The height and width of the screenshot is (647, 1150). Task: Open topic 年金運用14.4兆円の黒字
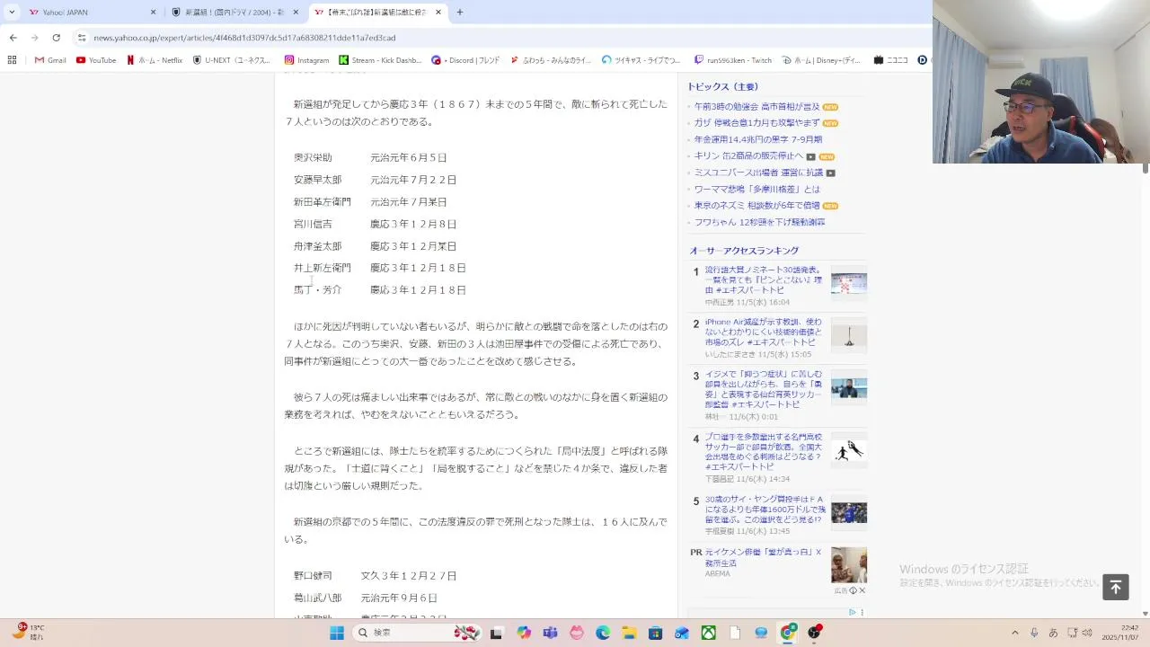757,139
